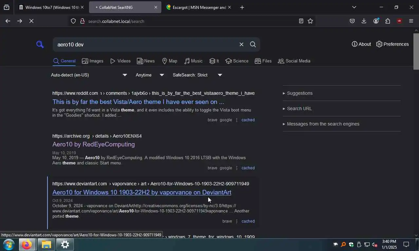Select the General search category
This screenshot has height=251, width=419.
[64, 61]
